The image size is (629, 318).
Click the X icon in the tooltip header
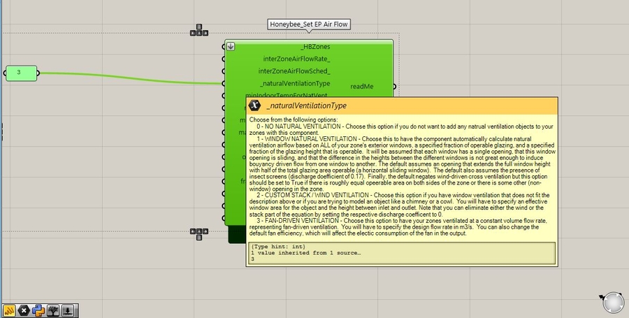point(255,106)
